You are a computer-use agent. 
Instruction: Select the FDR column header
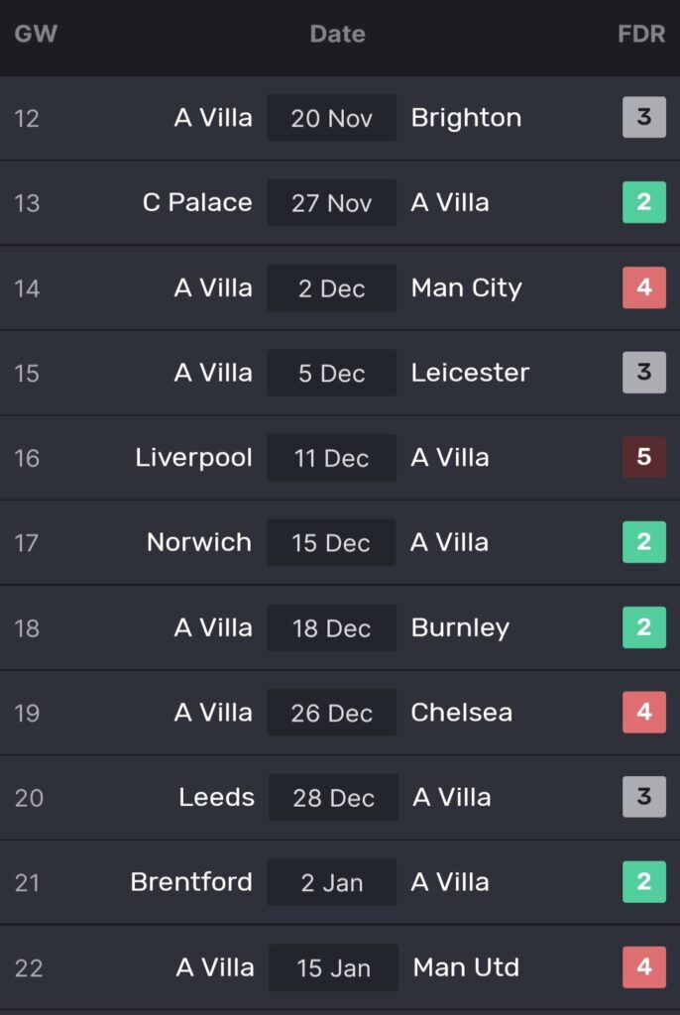641,34
